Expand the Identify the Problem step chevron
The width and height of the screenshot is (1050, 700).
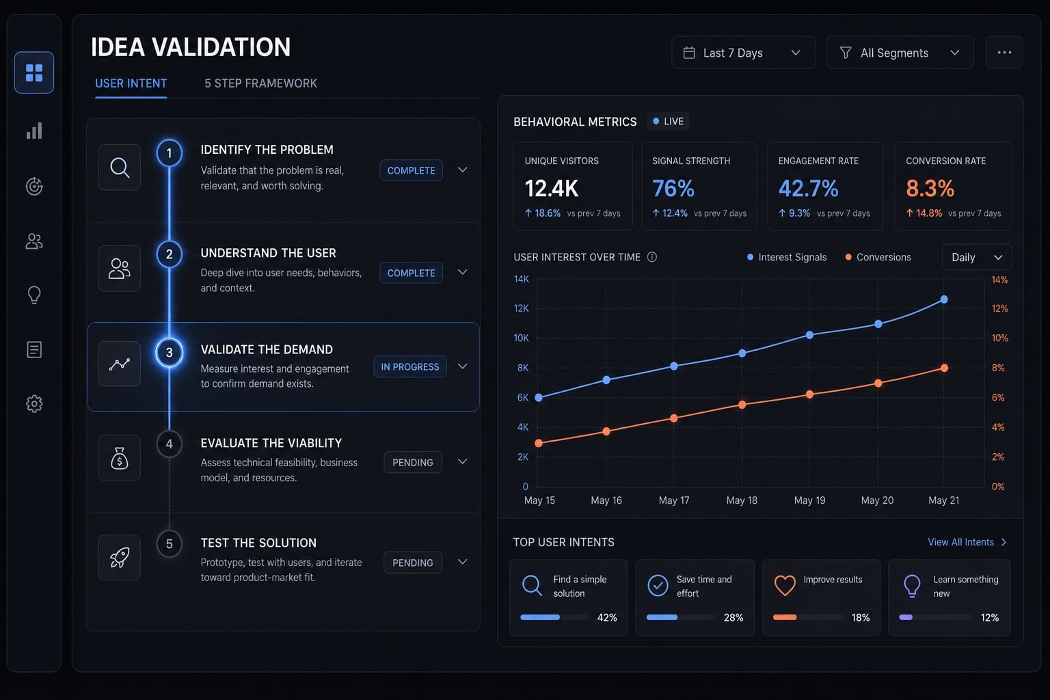point(463,170)
